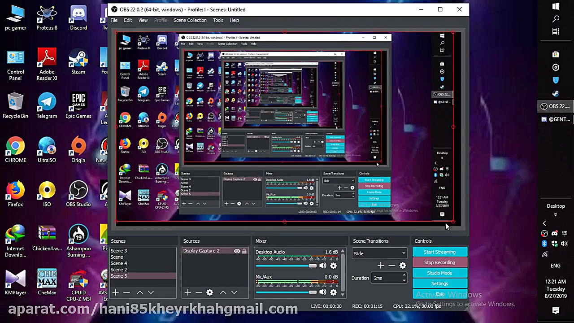574x323 pixels.
Task: Add a new scene with plus icon
Action: coord(115,292)
